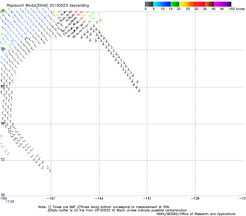Click the '-144' longitude axis label
The height and width of the screenshot is (216, 246).
(x=99, y=198)
